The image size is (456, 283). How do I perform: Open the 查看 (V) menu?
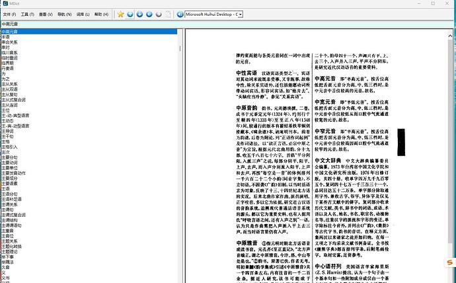(47, 14)
